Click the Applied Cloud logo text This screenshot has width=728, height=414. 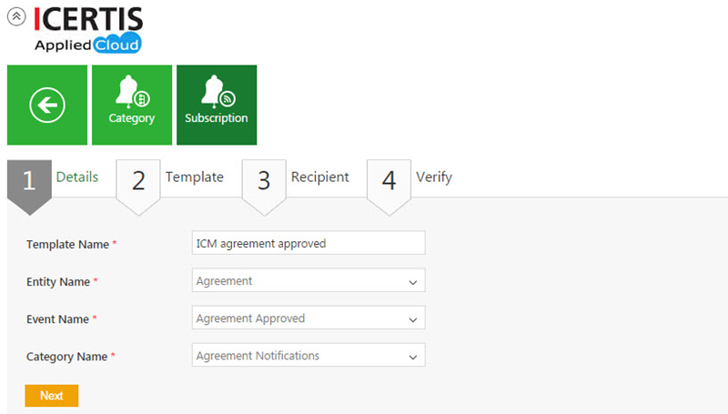tap(87, 45)
